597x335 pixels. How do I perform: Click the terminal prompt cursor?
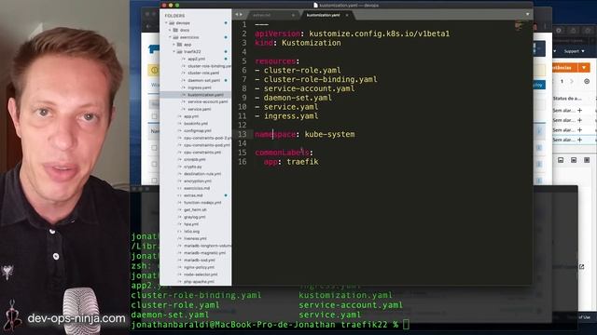[406, 325]
